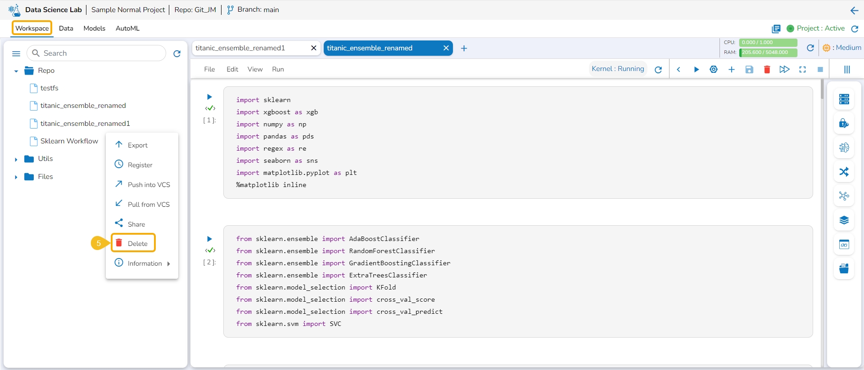
Task: Expand the Utils folder
Action: 16,159
